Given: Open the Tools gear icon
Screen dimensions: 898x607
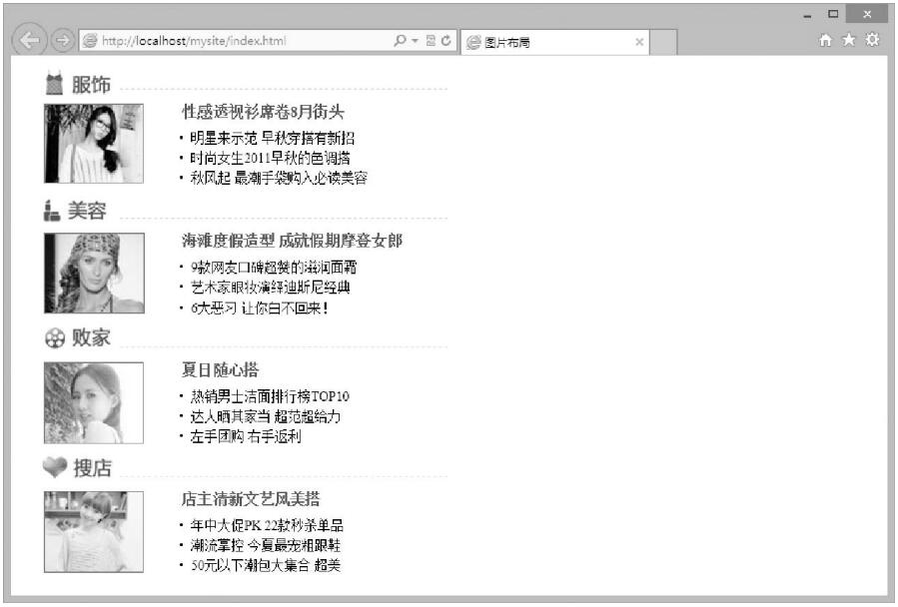Looking at the screenshot, I should point(872,41).
